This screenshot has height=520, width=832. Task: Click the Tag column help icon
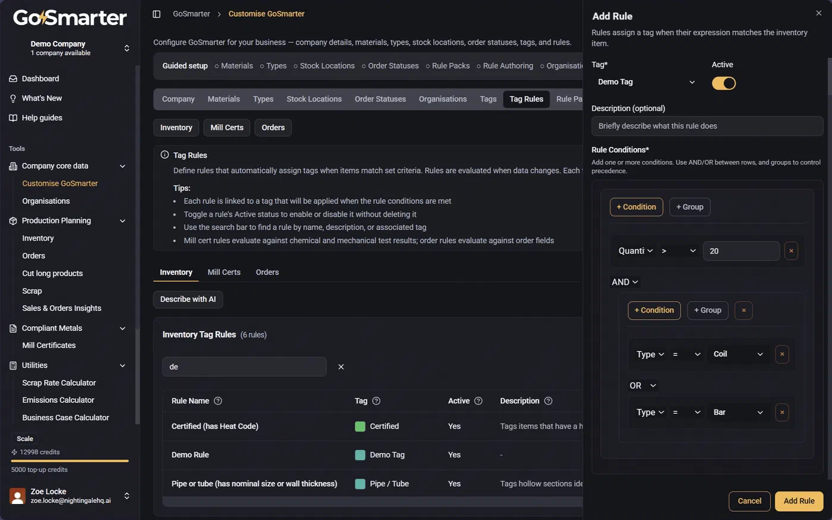click(376, 401)
